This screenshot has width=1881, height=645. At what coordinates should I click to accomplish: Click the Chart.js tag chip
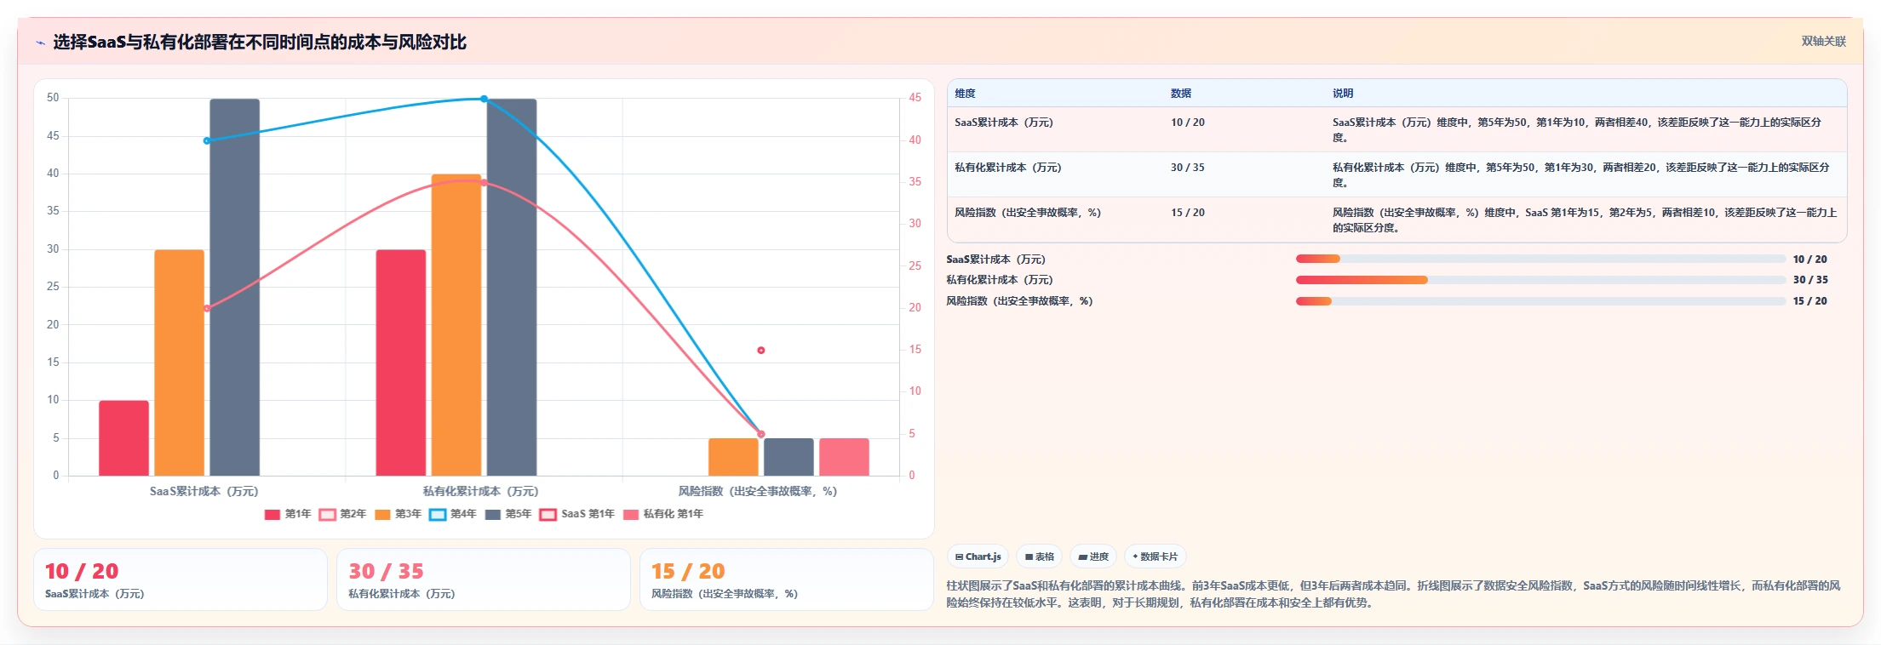pyautogui.click(x=978, y=557)
